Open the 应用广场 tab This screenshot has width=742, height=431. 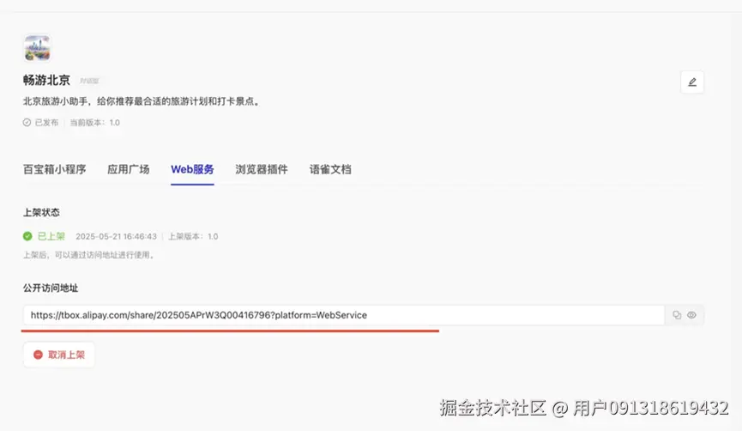pos(128,169)
